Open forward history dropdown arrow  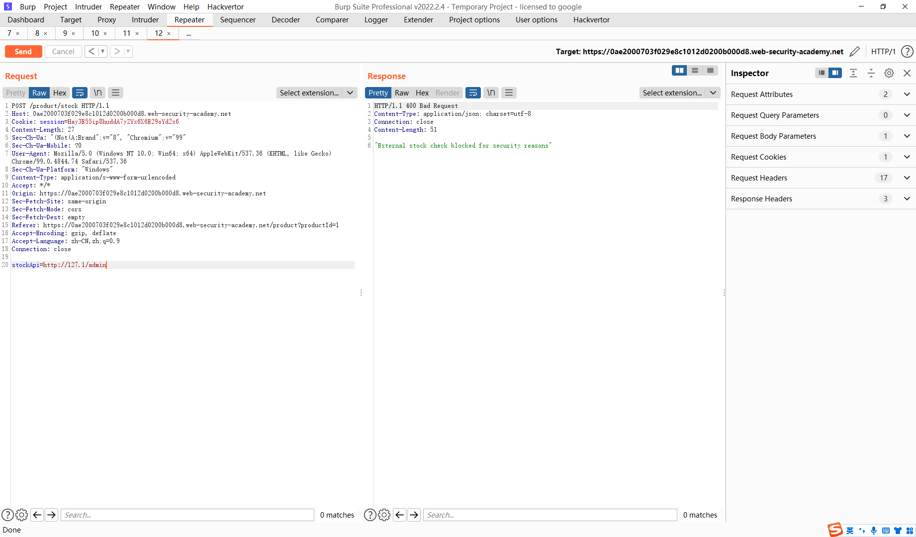pyautogui.click(x=128, y=51)
